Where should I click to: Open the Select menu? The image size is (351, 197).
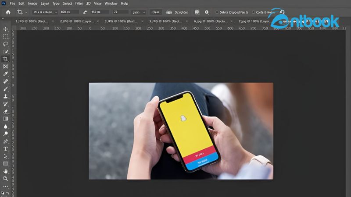tap(68, 4)
